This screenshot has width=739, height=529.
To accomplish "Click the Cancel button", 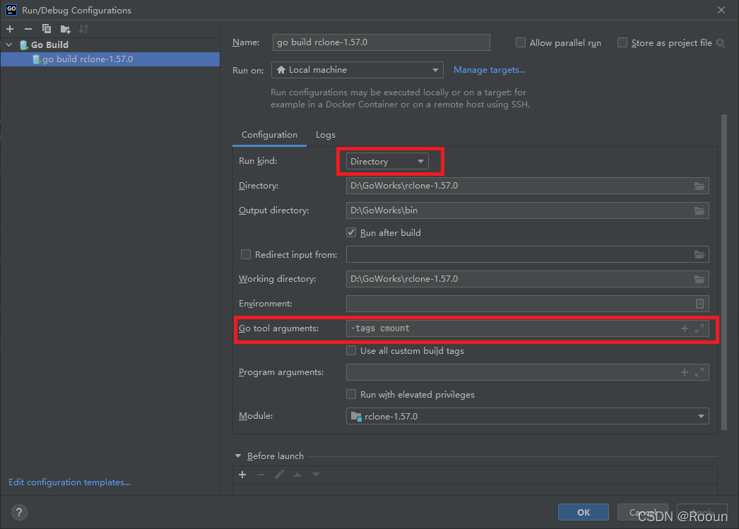I will [642, 512].
